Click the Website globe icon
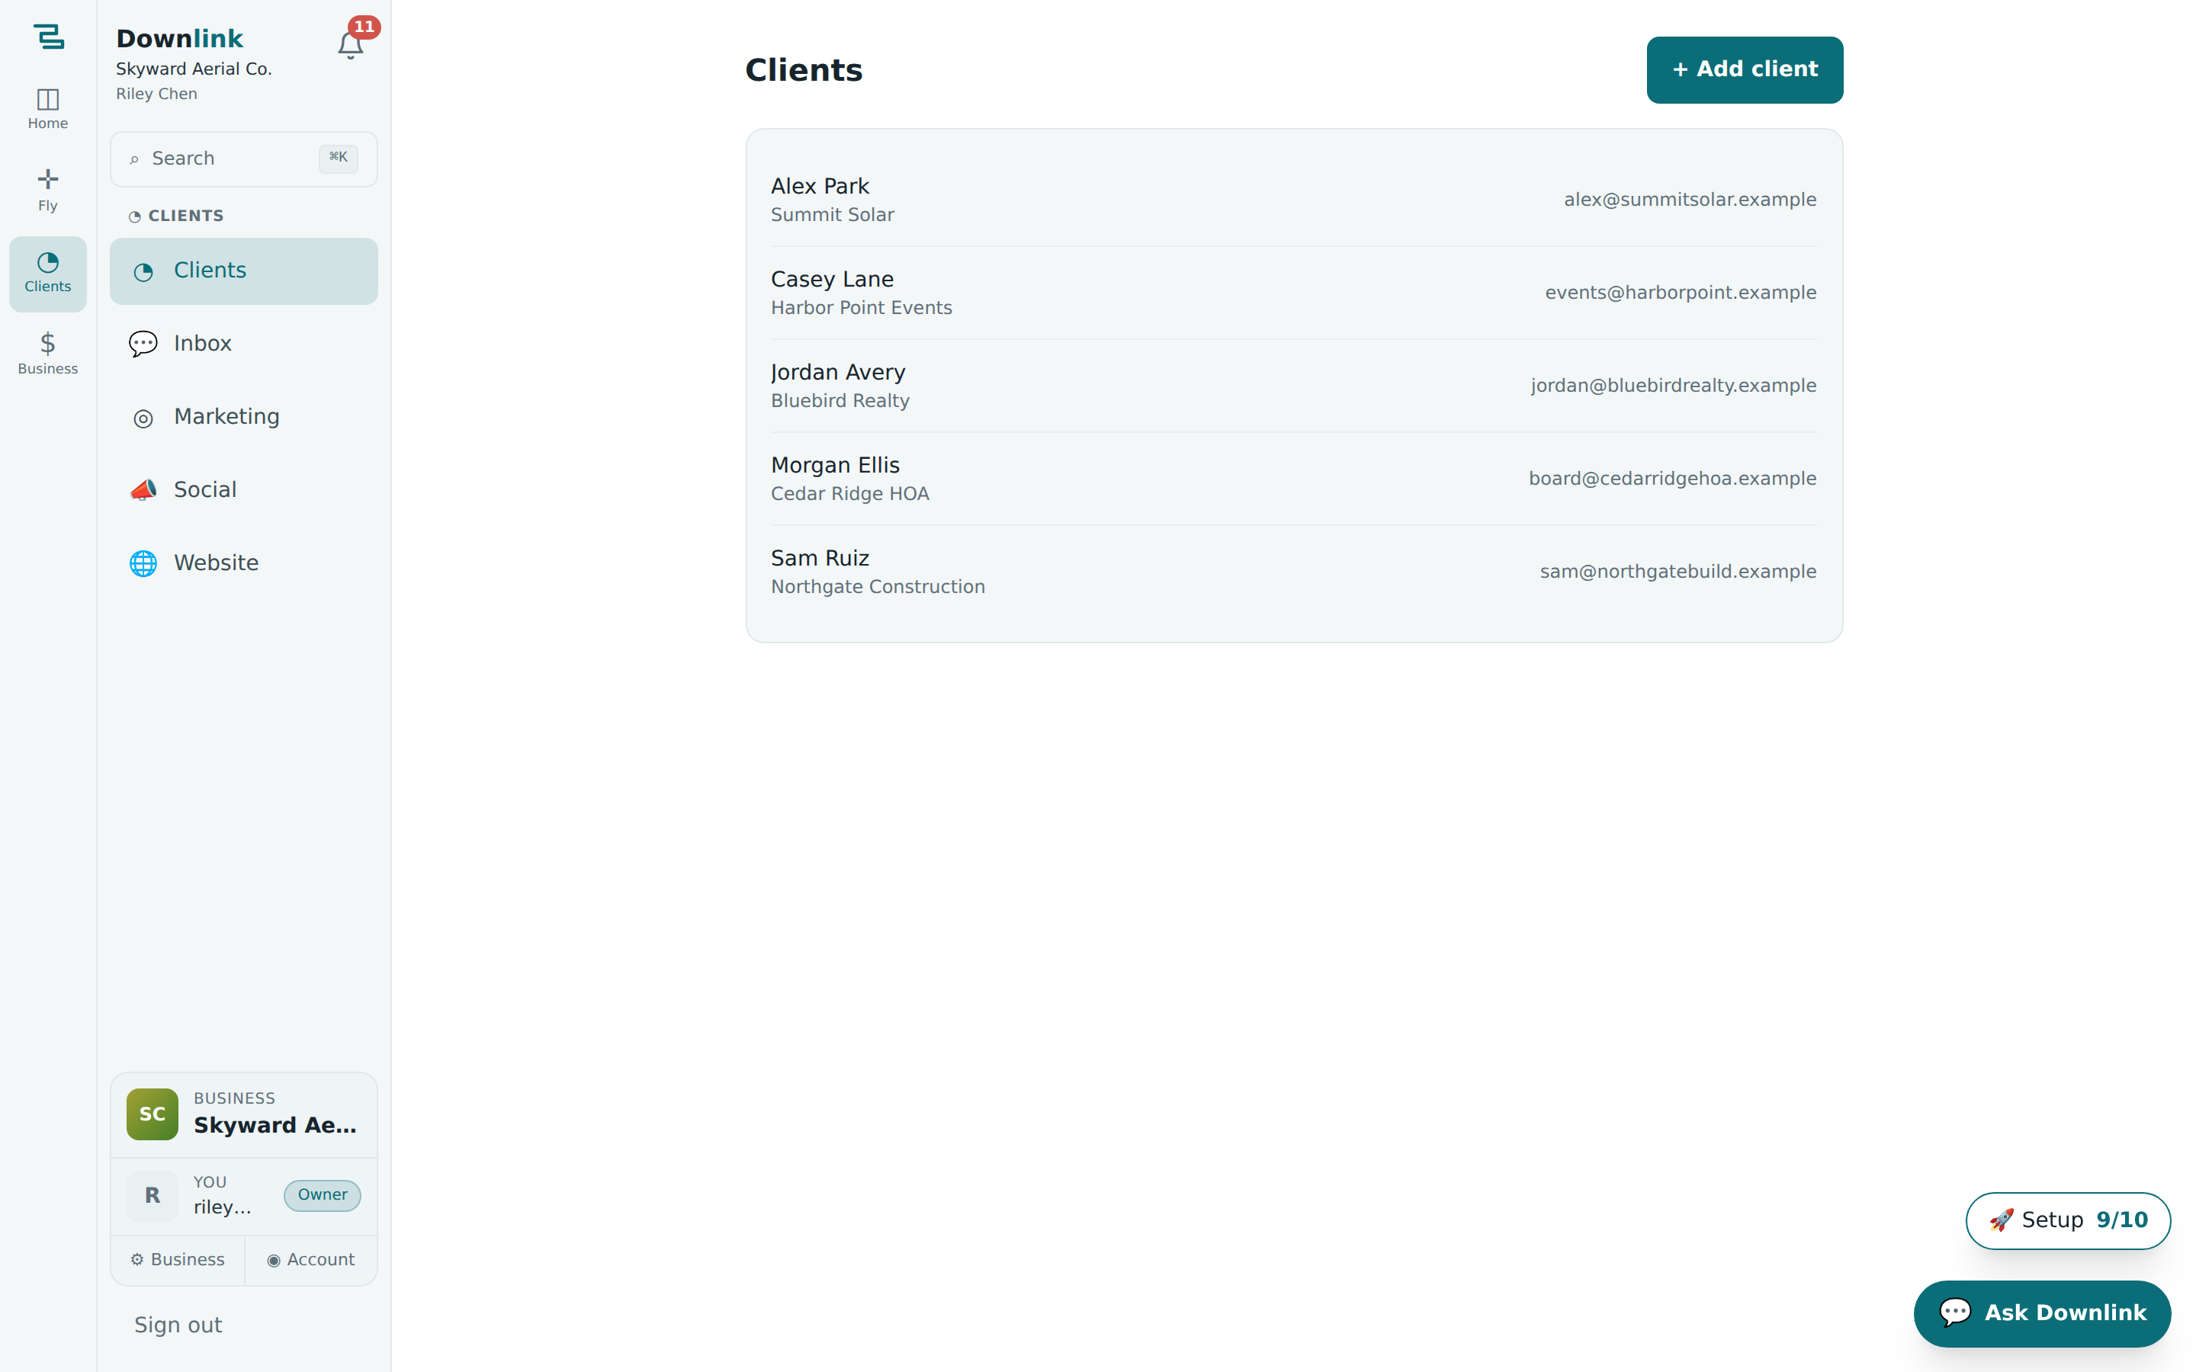The image size is (2196, 1372). tap(143, 563)
